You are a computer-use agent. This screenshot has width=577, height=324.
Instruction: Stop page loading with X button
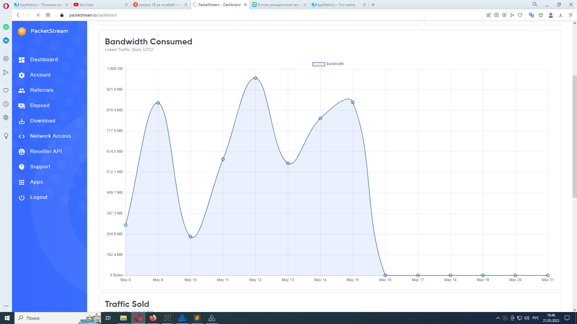(38, 15)
